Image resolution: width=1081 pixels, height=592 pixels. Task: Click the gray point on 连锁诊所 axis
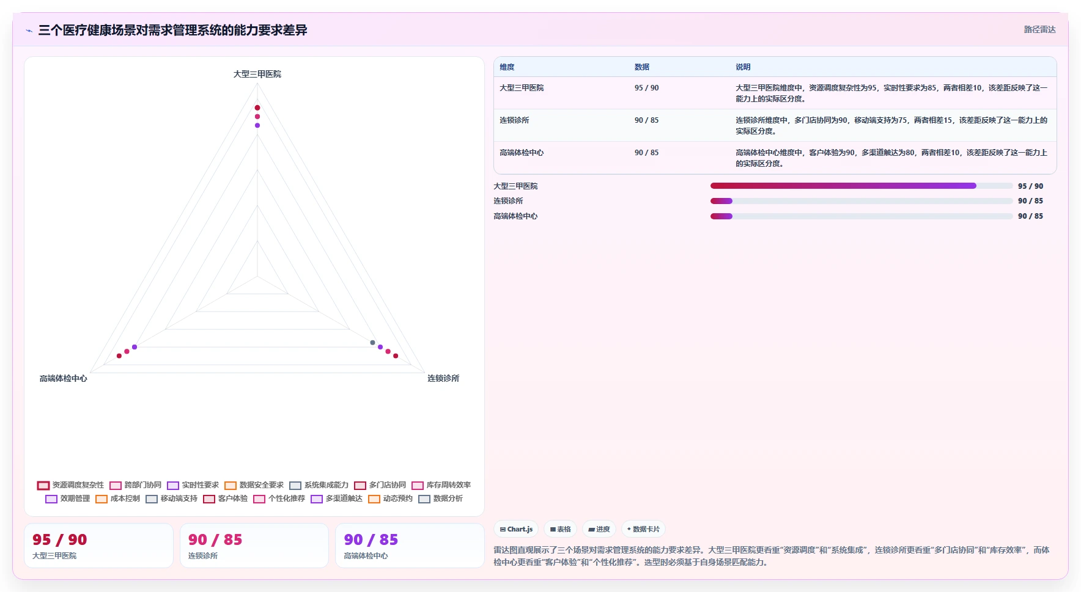click(x=373, y=343)
